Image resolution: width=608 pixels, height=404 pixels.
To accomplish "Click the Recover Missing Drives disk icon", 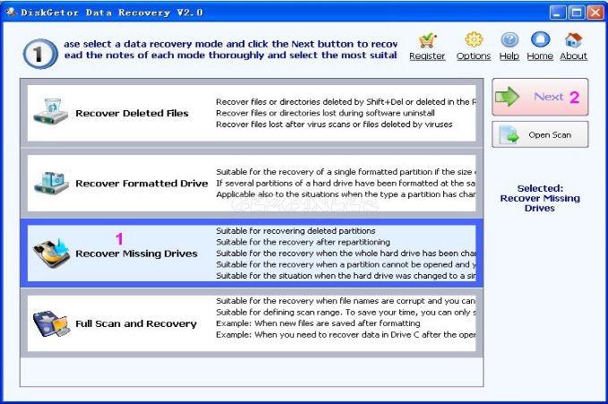I will click(x=51, y=253).
